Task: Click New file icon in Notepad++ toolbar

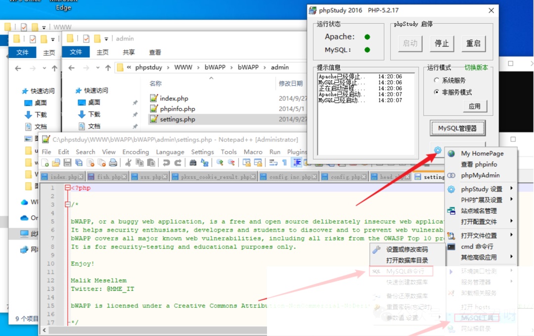Action: coord(45,162)
